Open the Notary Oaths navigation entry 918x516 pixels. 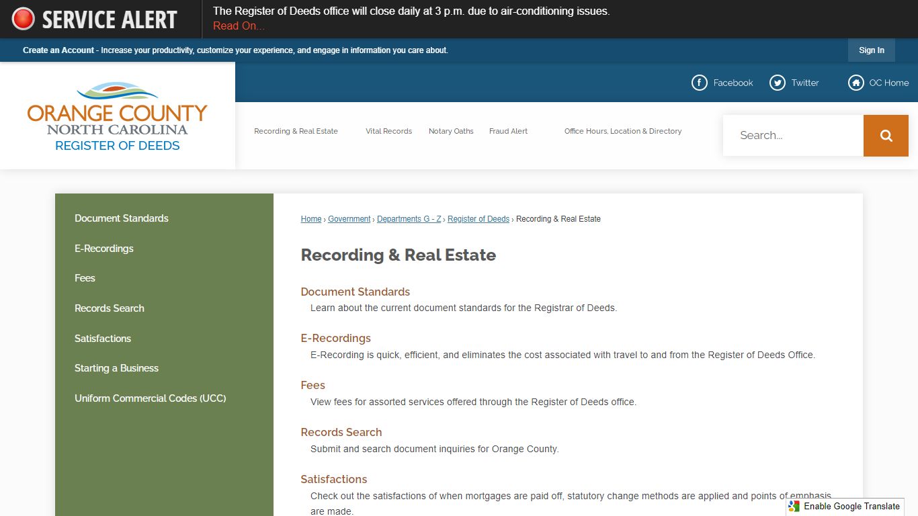pyautogui.click(x=450, y=131)
